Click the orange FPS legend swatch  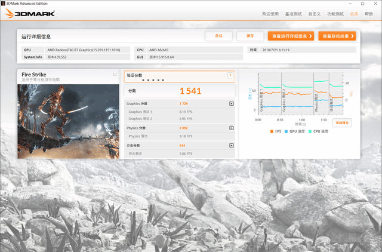pyautogui.click(x=272, y=131)
